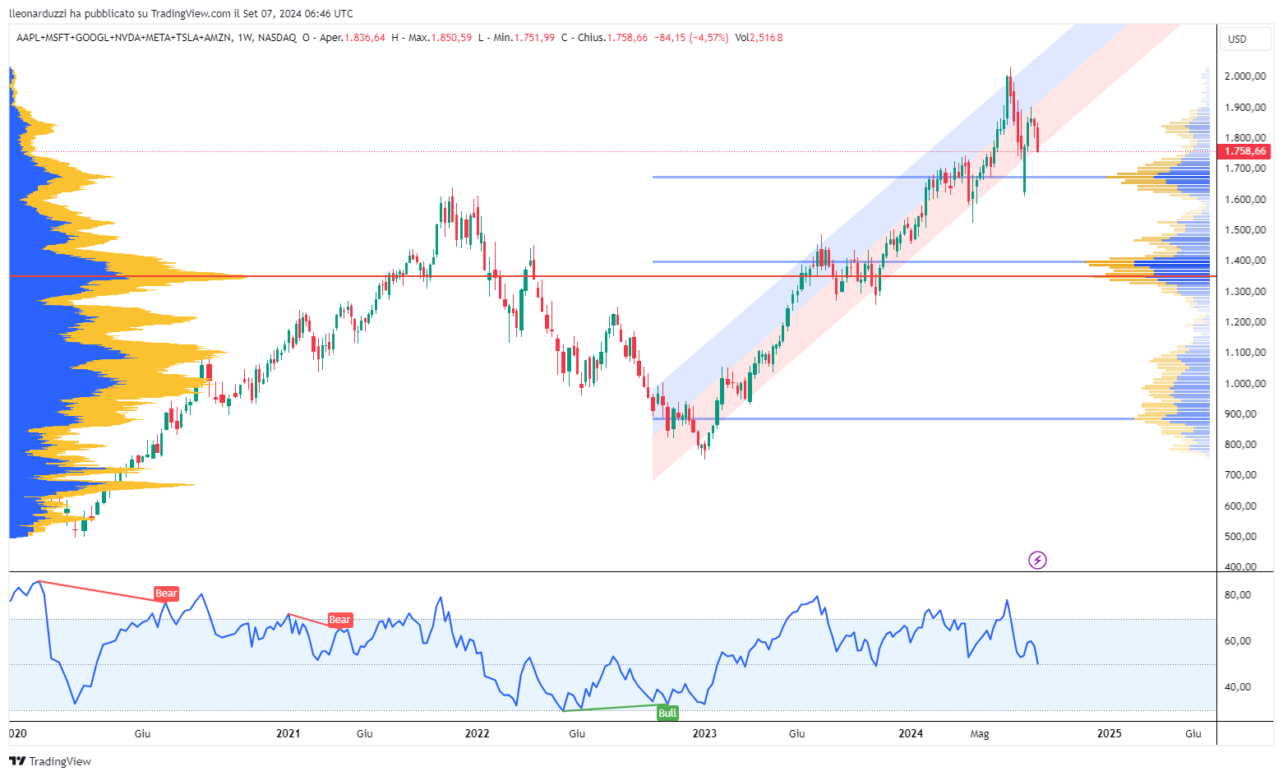The image size is (1283, 776).
Task: Click the Max. 1.850,59 high value
Action: [440, 38]
